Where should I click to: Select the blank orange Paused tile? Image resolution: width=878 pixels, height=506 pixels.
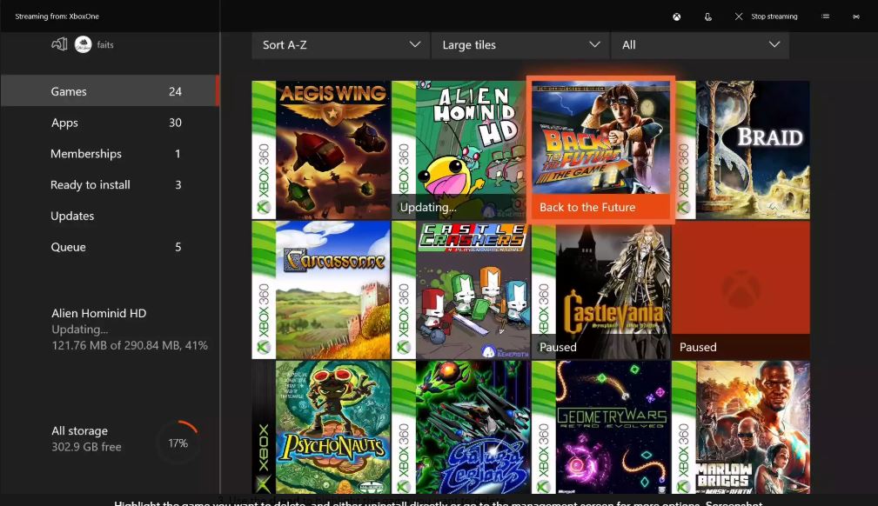point(741,290)
